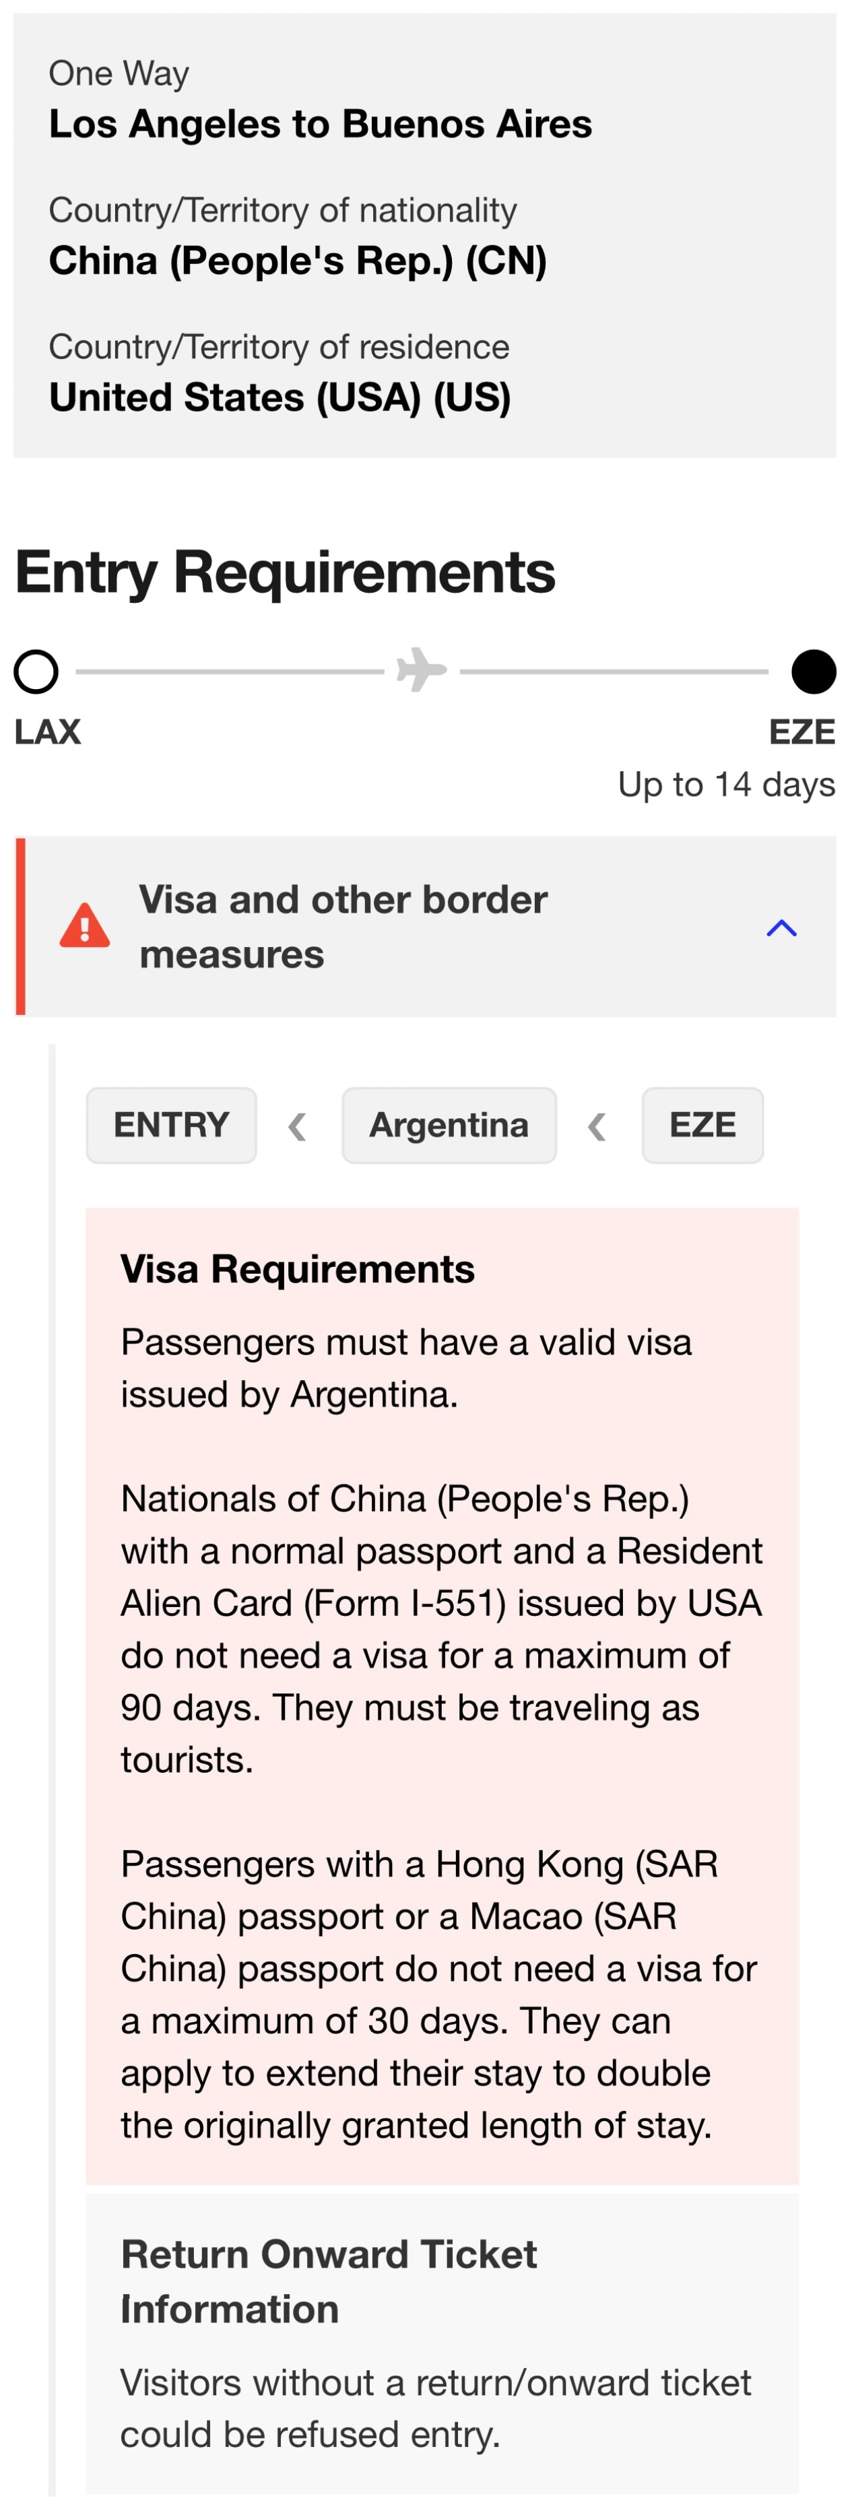Viewport: 854px width, 2511px height.
Task: Click the chevron between ENTRY and Argentina
Action: click(298, 1127)
